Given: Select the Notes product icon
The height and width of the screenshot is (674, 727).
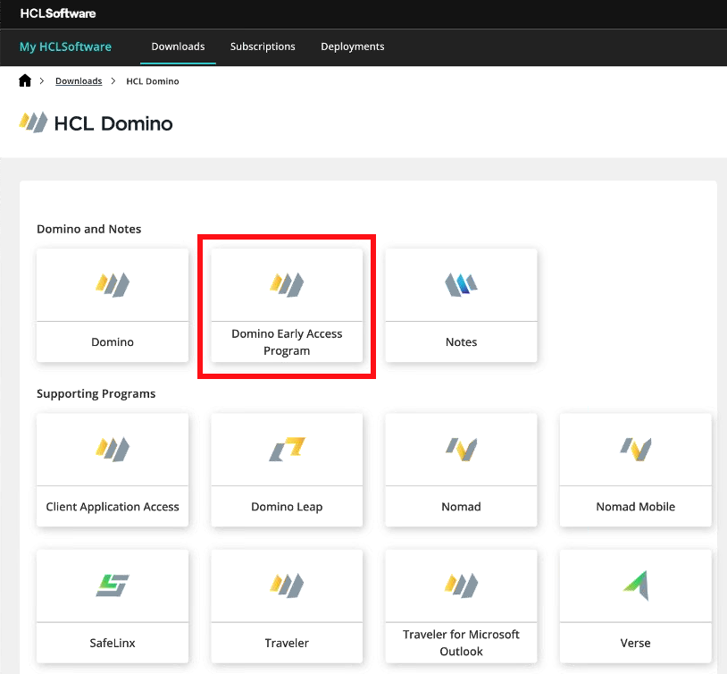Looking at the screenshot, I should pyautogui.click(x=462, y=284).
